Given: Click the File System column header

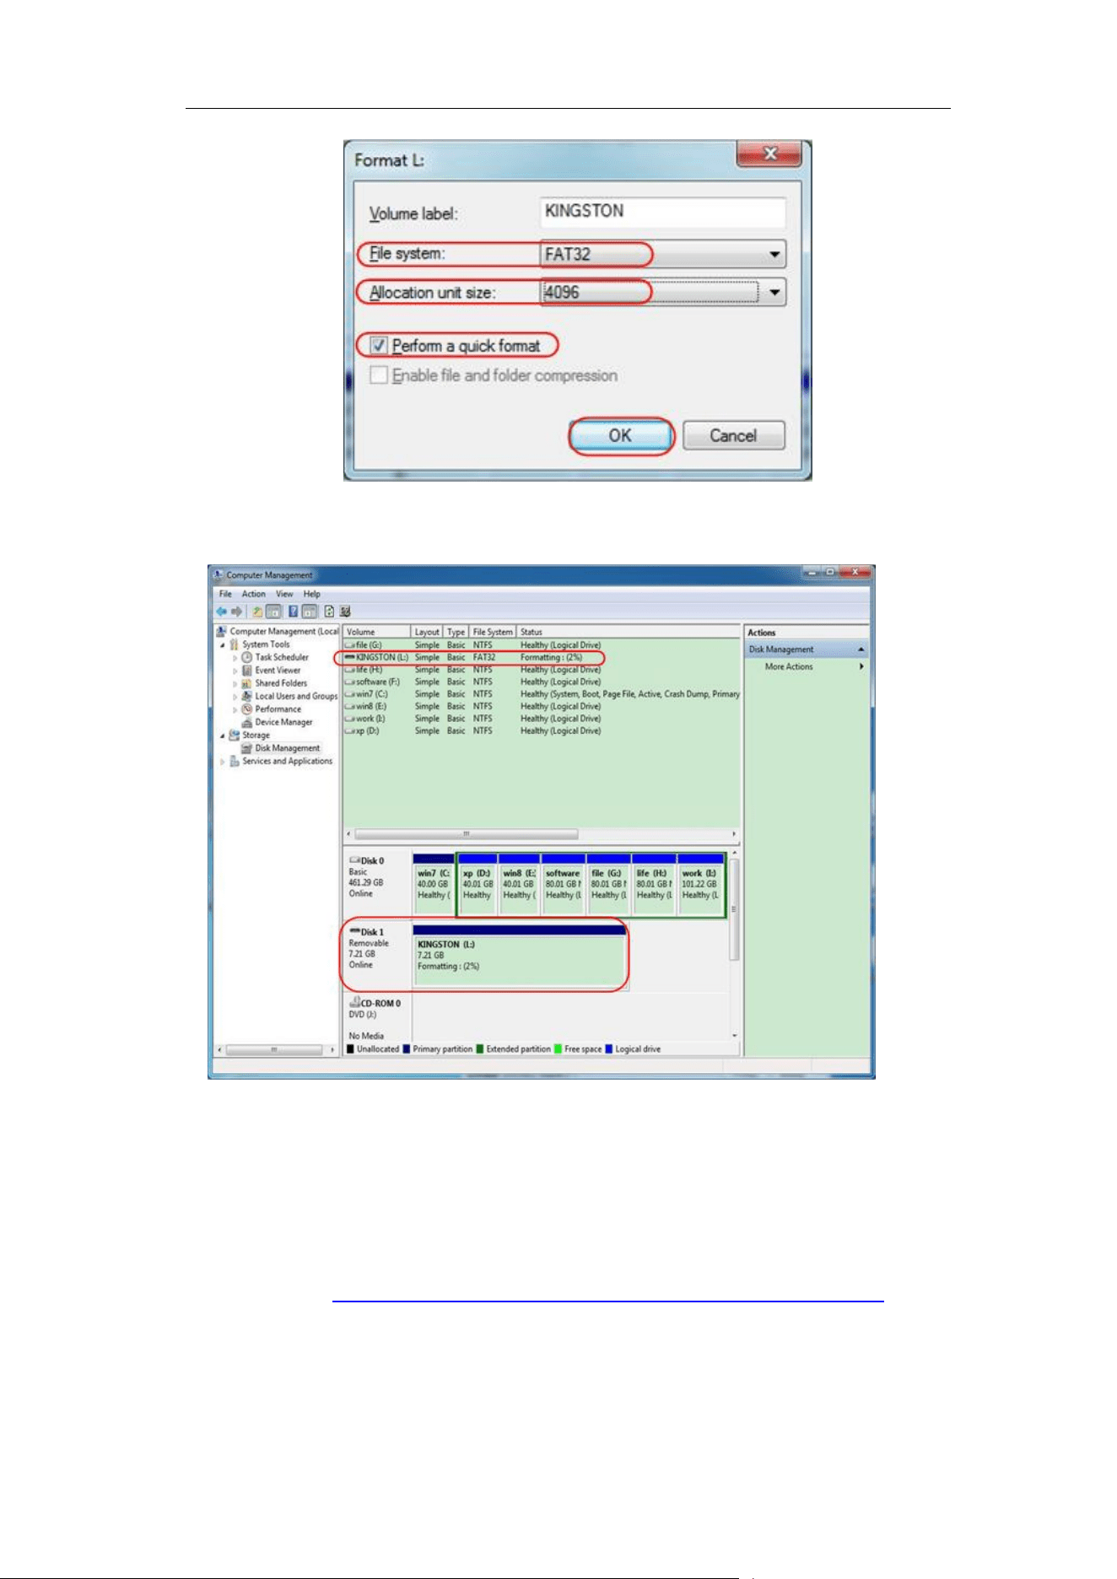Looking at the screenshot, I should pos(493,632).
